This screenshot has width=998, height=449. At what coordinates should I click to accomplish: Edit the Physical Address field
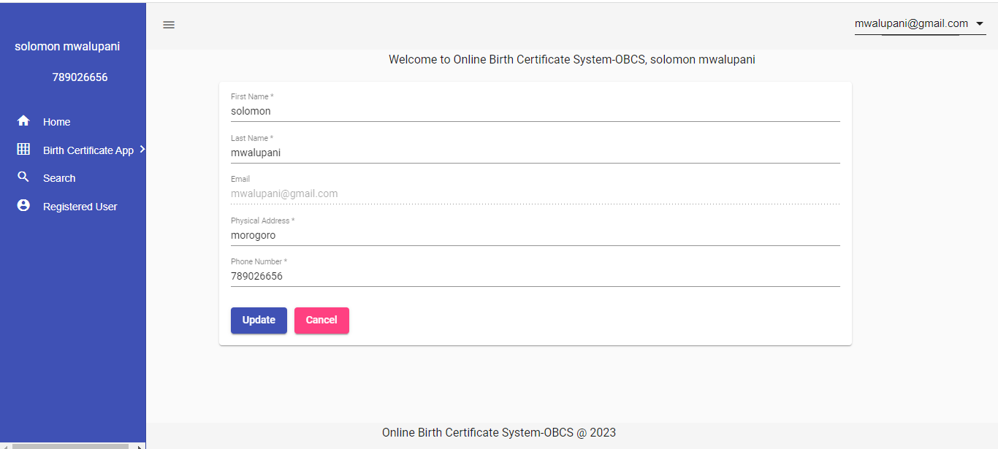coord(535,236)
